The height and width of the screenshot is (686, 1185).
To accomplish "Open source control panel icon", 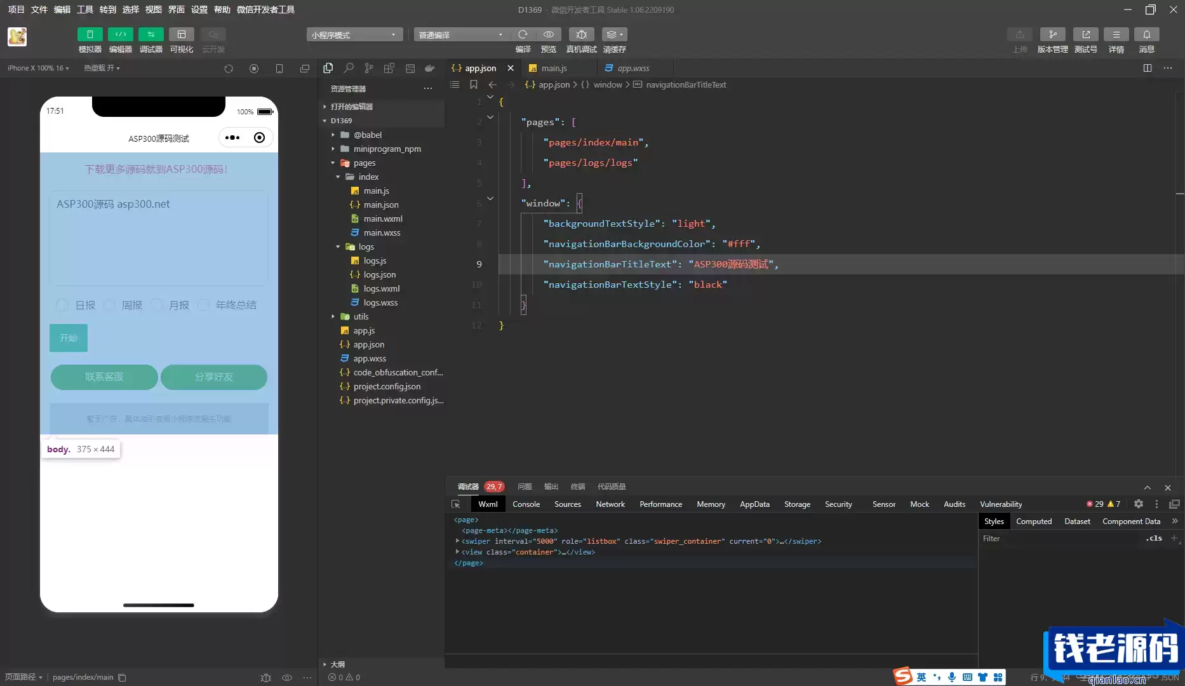I will coord(369,68).
